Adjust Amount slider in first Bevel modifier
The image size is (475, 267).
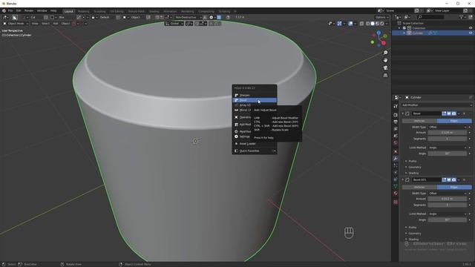(448, 133)
